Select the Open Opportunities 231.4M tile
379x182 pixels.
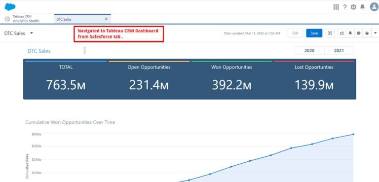(x=149, y=79)
